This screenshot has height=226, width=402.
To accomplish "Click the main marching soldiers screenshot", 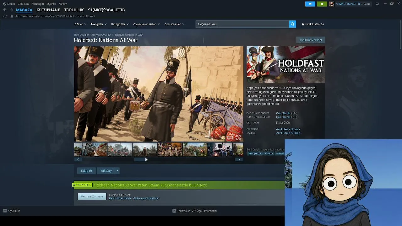I will tap(159, 94).
